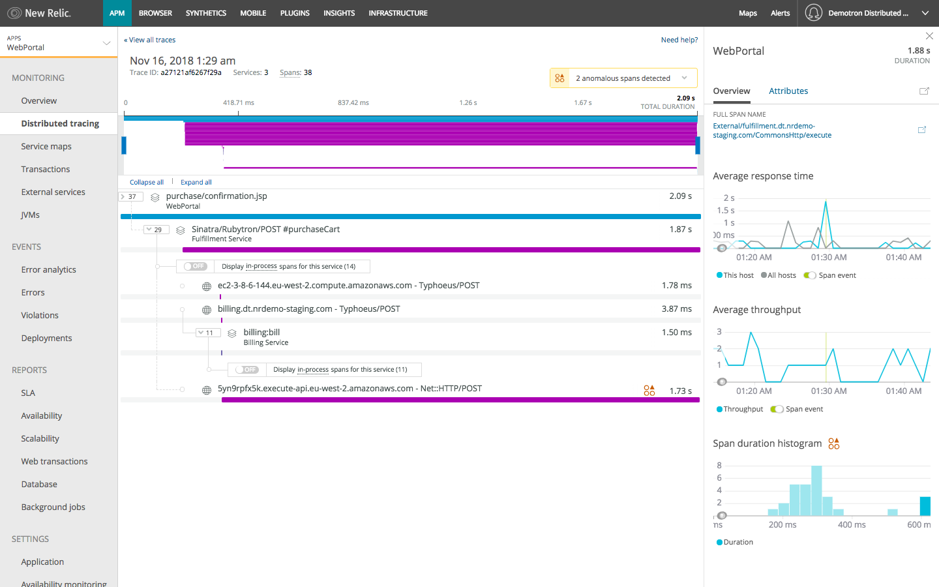Toggle Span event in response time chart
This screenshot has height=587, width=939.
[x=810, y=275]
